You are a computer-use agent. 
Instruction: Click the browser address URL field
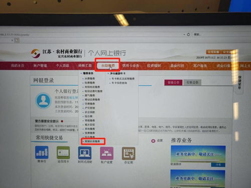(91, 35)
